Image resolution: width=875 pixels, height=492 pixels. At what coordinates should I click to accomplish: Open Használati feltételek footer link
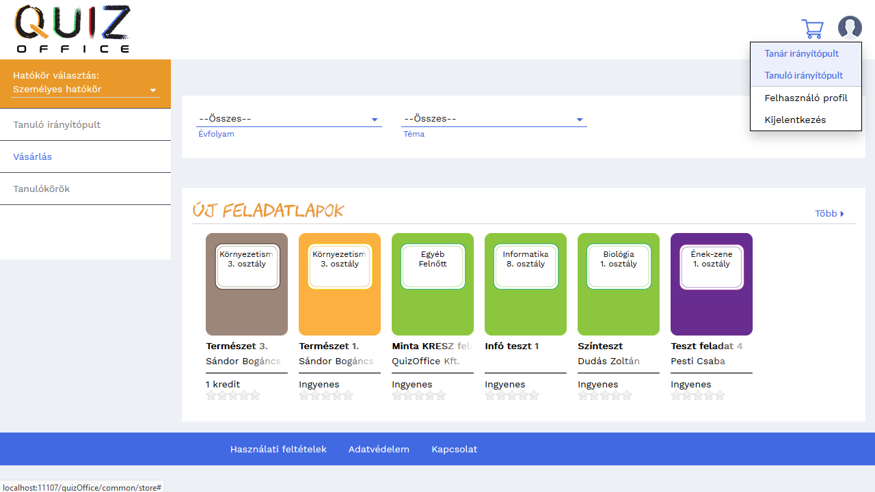(278, 449)
